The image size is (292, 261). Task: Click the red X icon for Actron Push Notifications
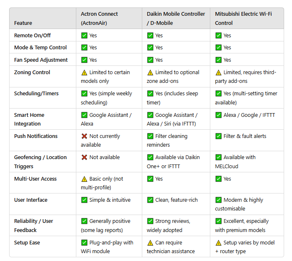click(x=84, y=136)
